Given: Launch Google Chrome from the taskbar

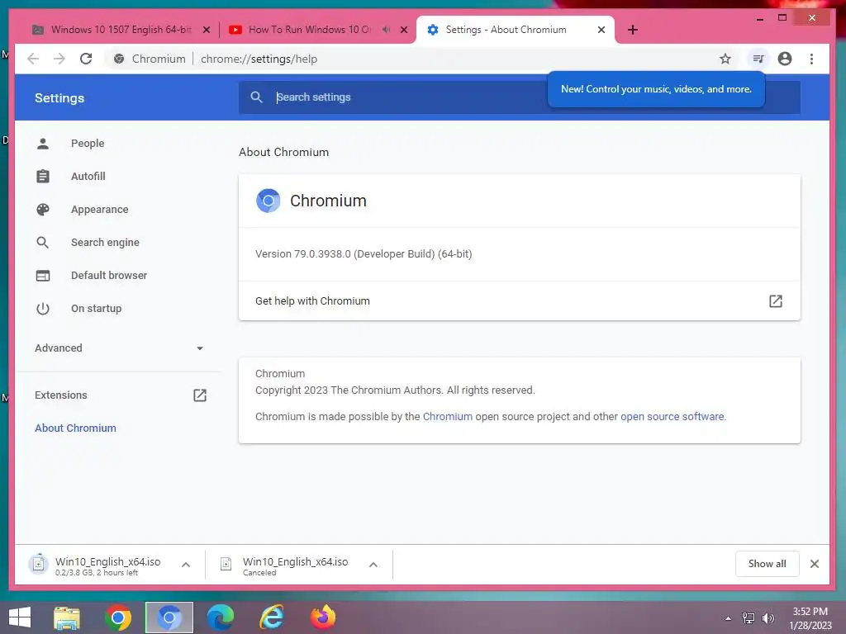Looking at the screenshot, I should [x=118, y=617].
